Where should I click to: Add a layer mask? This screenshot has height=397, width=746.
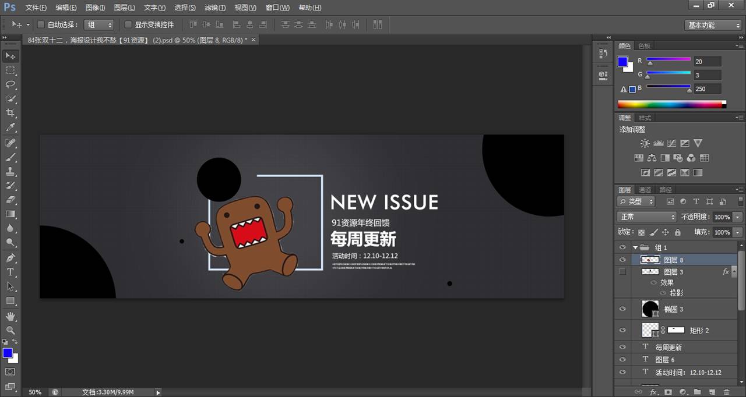click(x=668, y=392)
